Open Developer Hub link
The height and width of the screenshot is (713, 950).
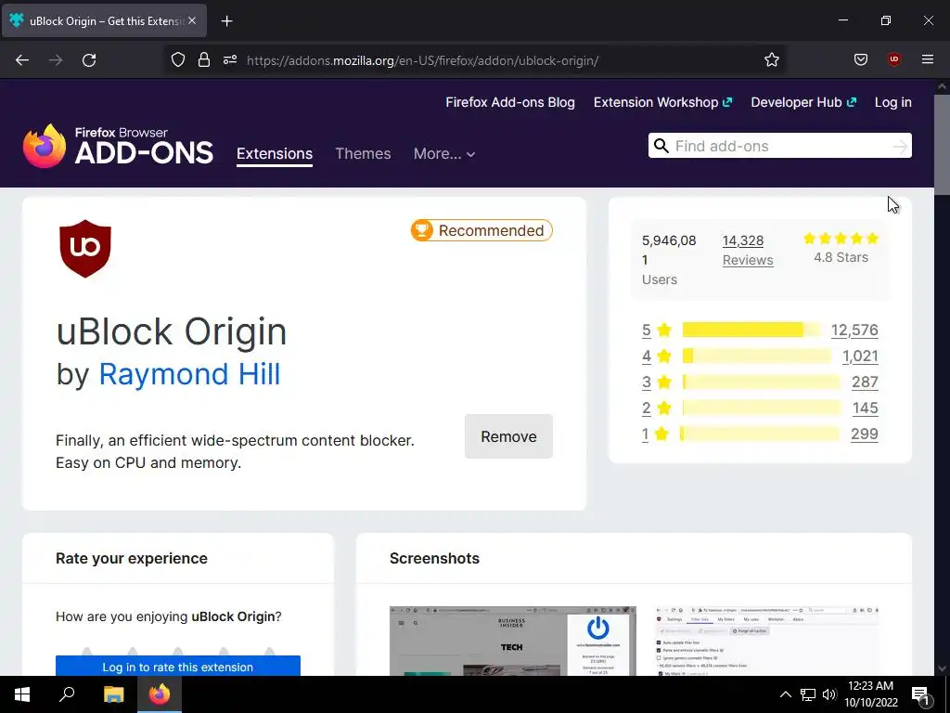point(803,102)
